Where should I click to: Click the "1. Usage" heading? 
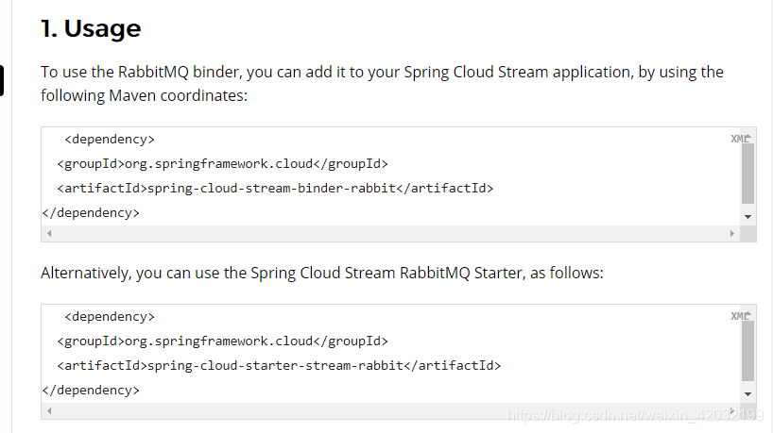click(91, 28)
